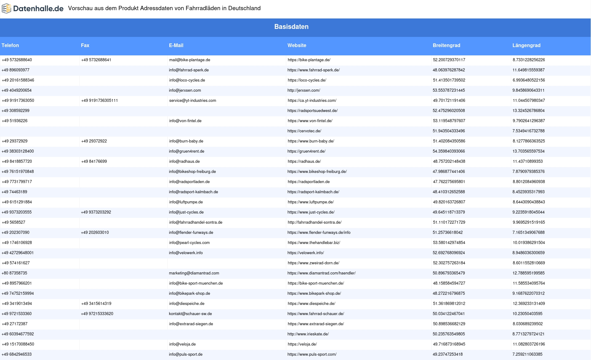Open the https://loco-cycles.de/ website link
Image resolution: width=591 pixels, height=360 pixels.
pyautogui.click(x=307, y=80)
